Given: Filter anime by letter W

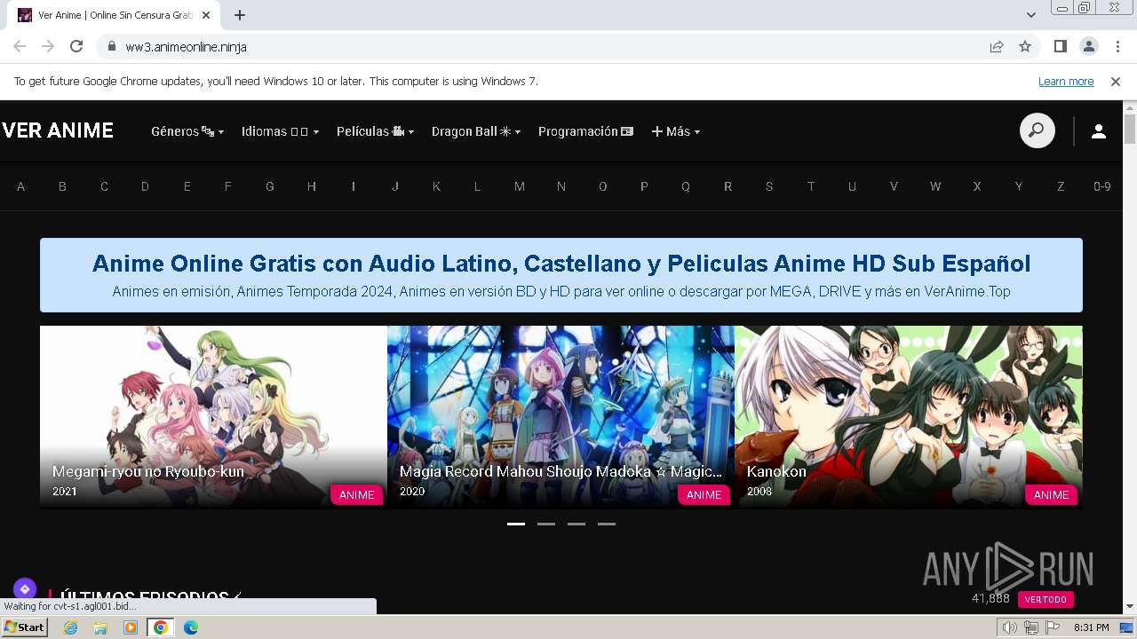Looking at the screenshot, I should [935, 186].
